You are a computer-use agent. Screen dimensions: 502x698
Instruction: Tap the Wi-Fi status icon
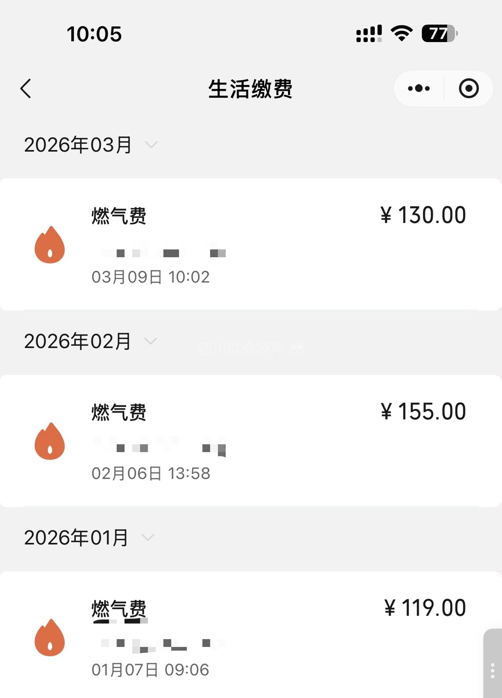tap(402, 33)
